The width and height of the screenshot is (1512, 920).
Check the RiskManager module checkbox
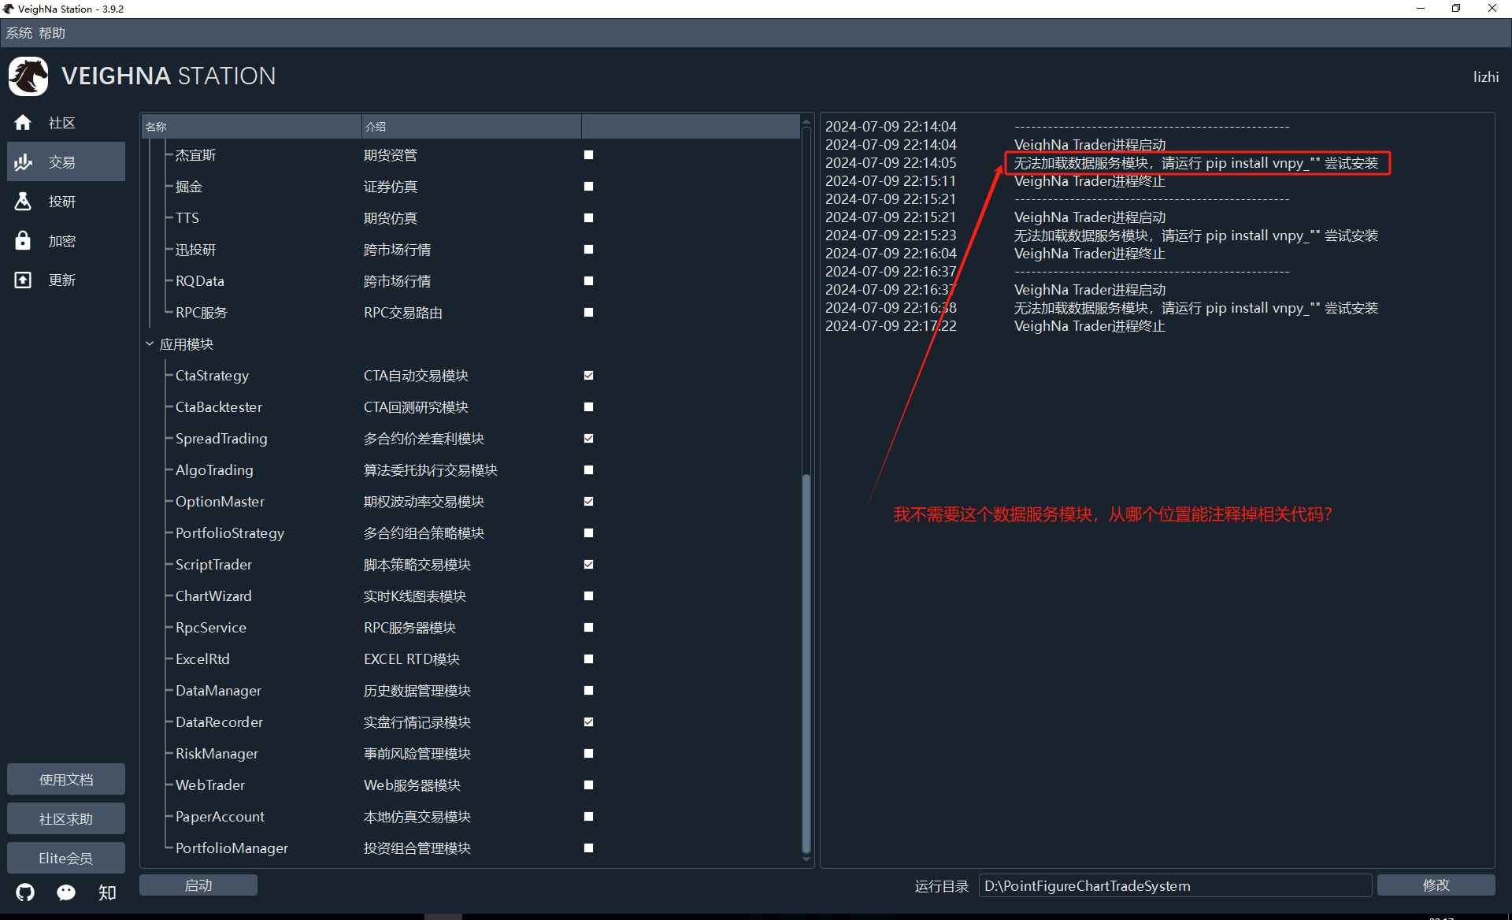588,754
